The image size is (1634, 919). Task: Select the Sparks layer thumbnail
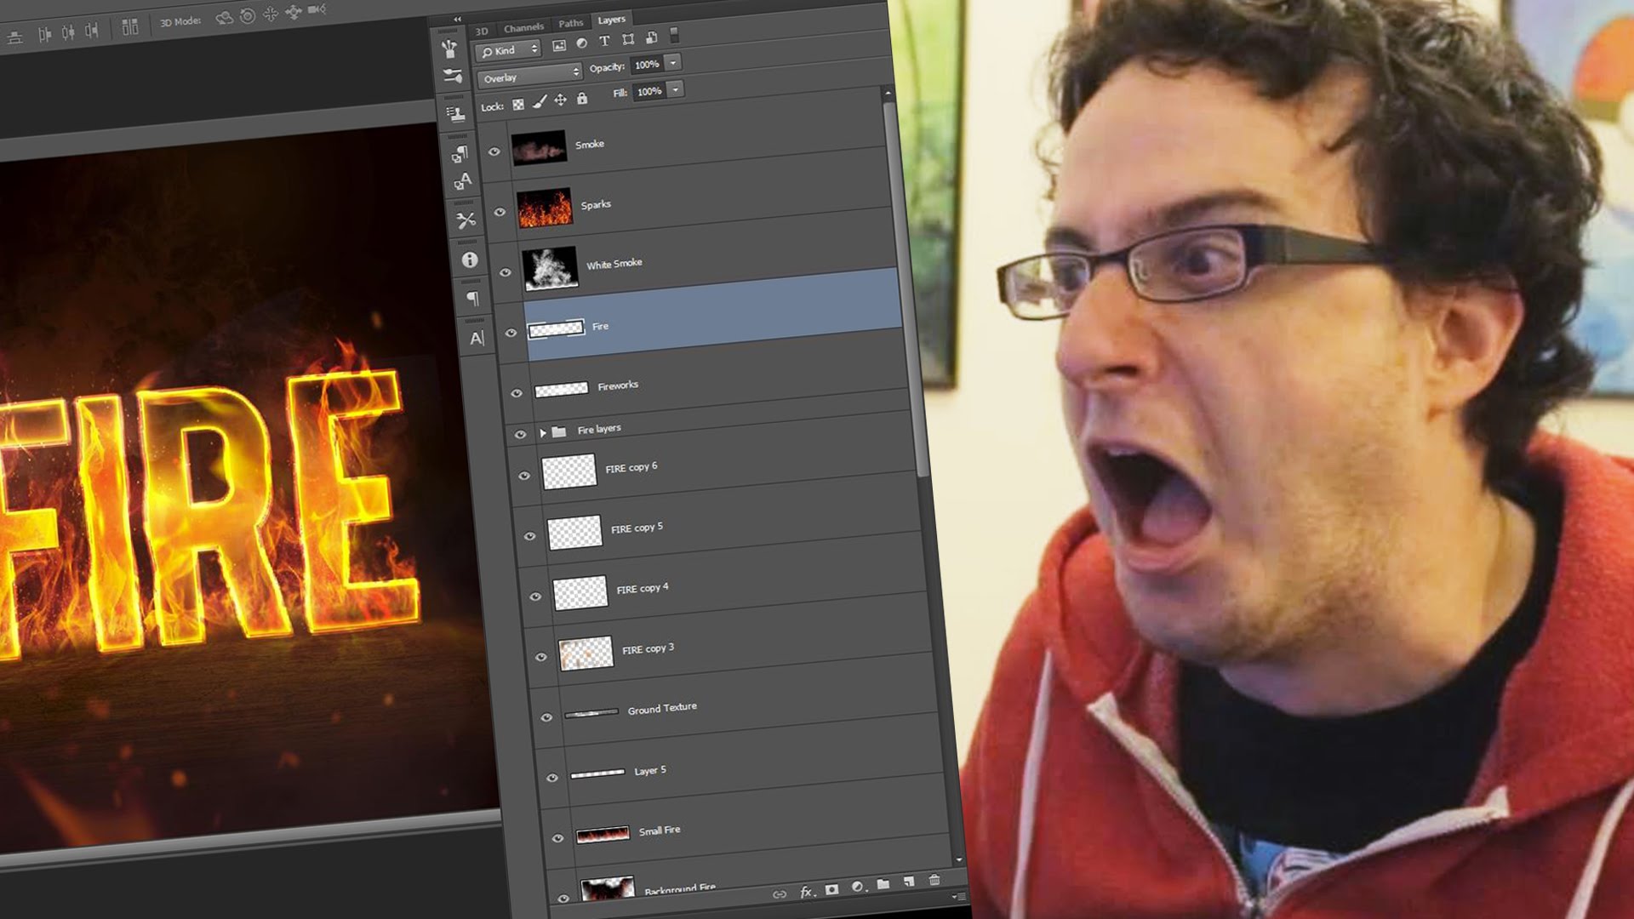[545, 208]
